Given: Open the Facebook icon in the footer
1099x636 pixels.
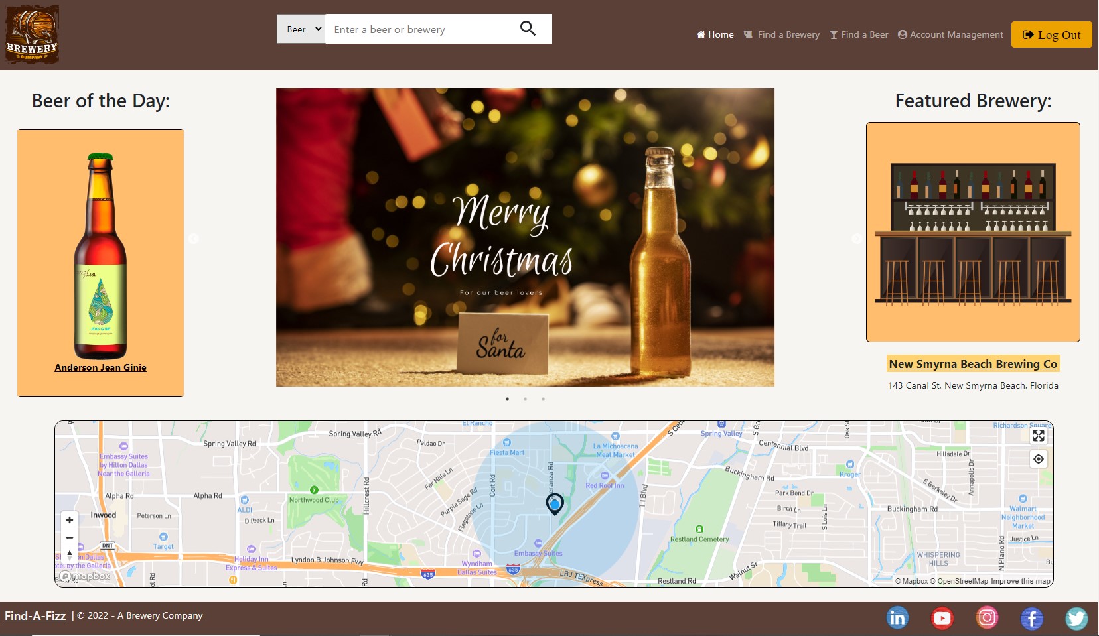Looking at the screenshot, I should click(1031, 617).
